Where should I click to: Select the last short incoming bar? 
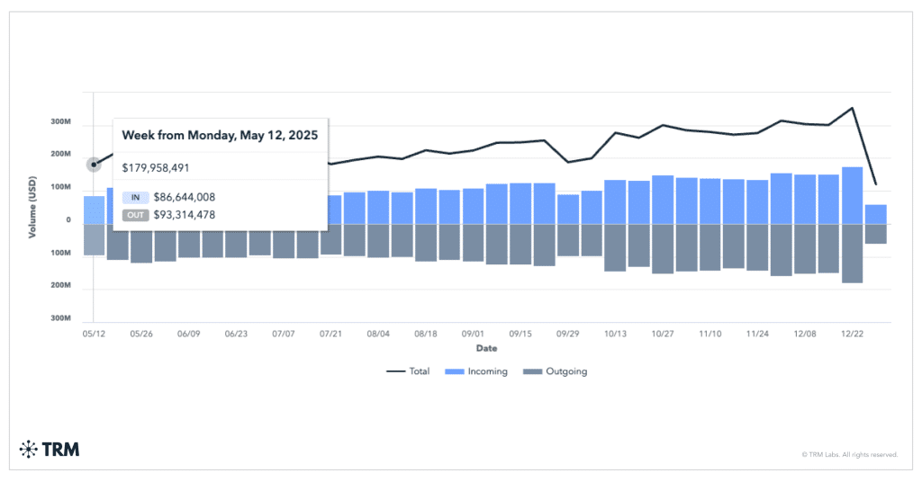click(875, 214)
